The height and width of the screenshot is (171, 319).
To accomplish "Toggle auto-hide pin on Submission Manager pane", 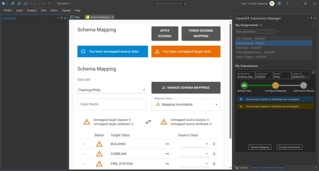I will click(311, 18).
